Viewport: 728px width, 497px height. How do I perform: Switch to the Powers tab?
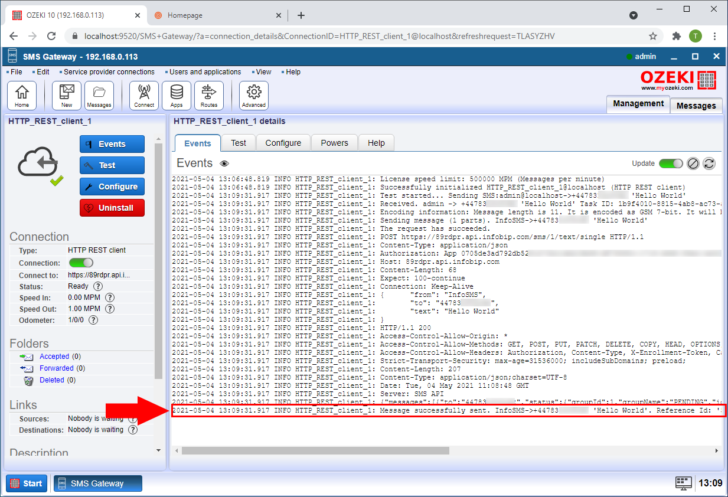point(335,143)
